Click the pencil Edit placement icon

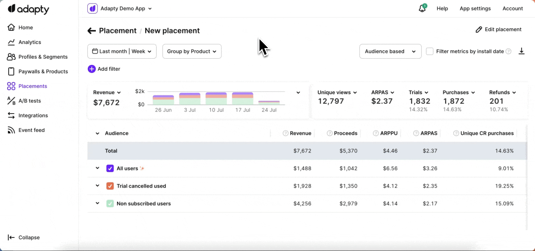click(x=479, y=30)
